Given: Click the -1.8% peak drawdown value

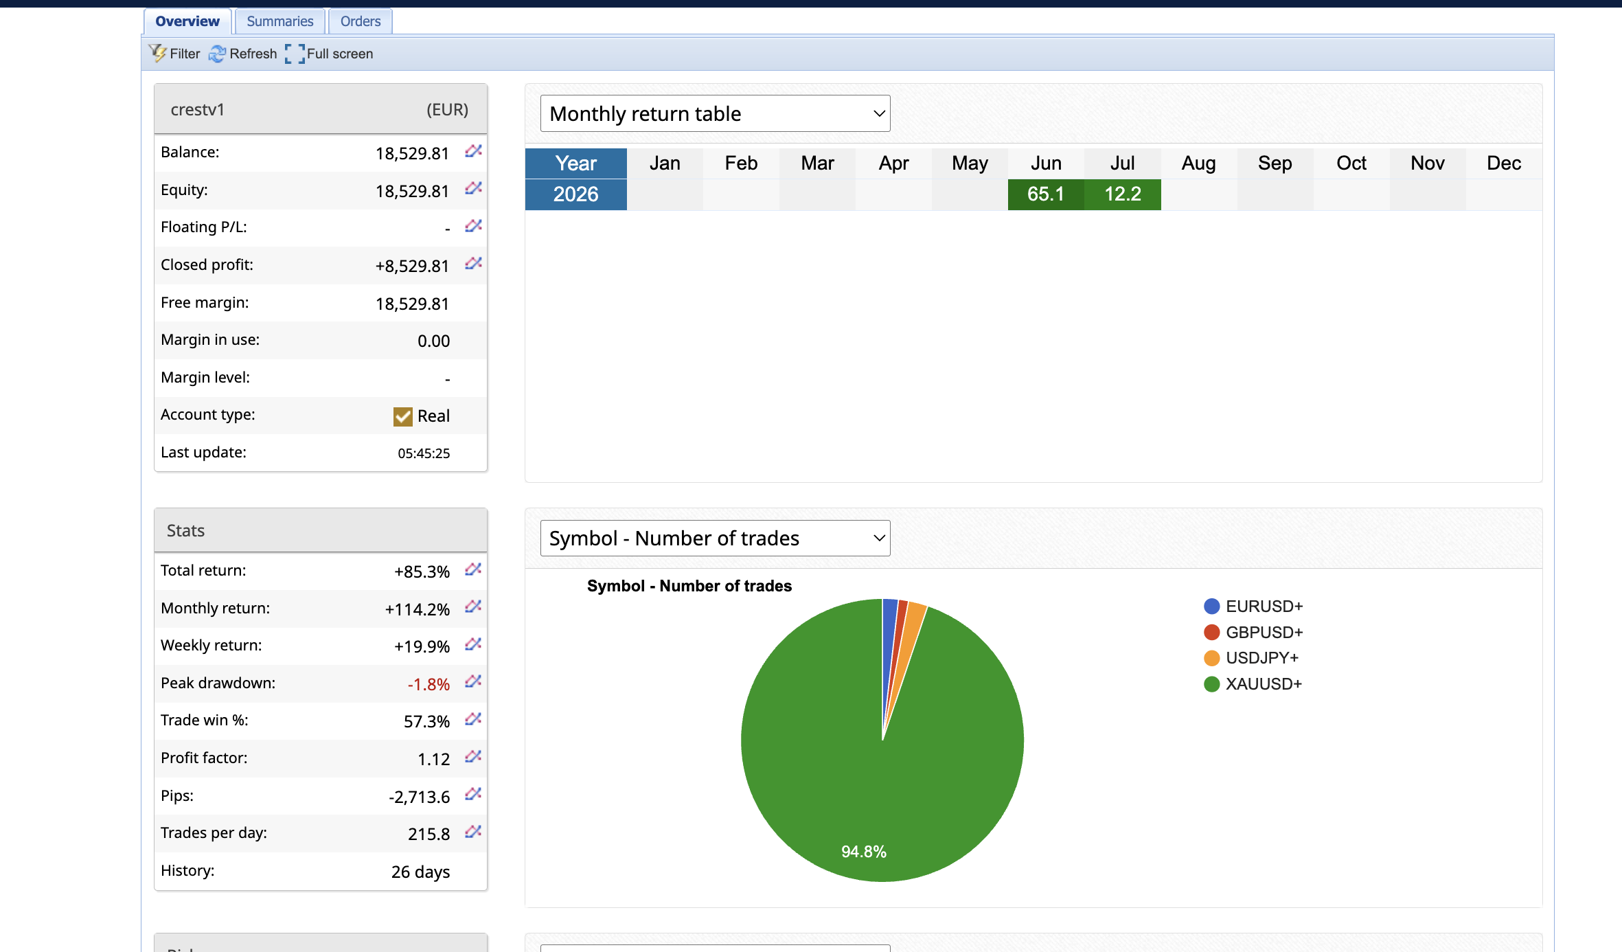Looking at the screenshot, I should click(x=429, y=684).
